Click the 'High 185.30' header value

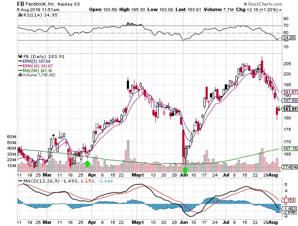(x=132, y=9)
